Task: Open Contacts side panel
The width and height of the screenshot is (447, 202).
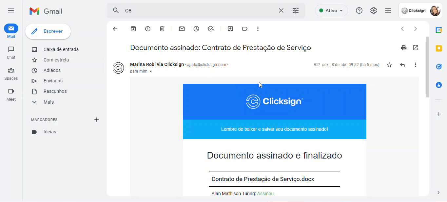Action: coord(438,85)
